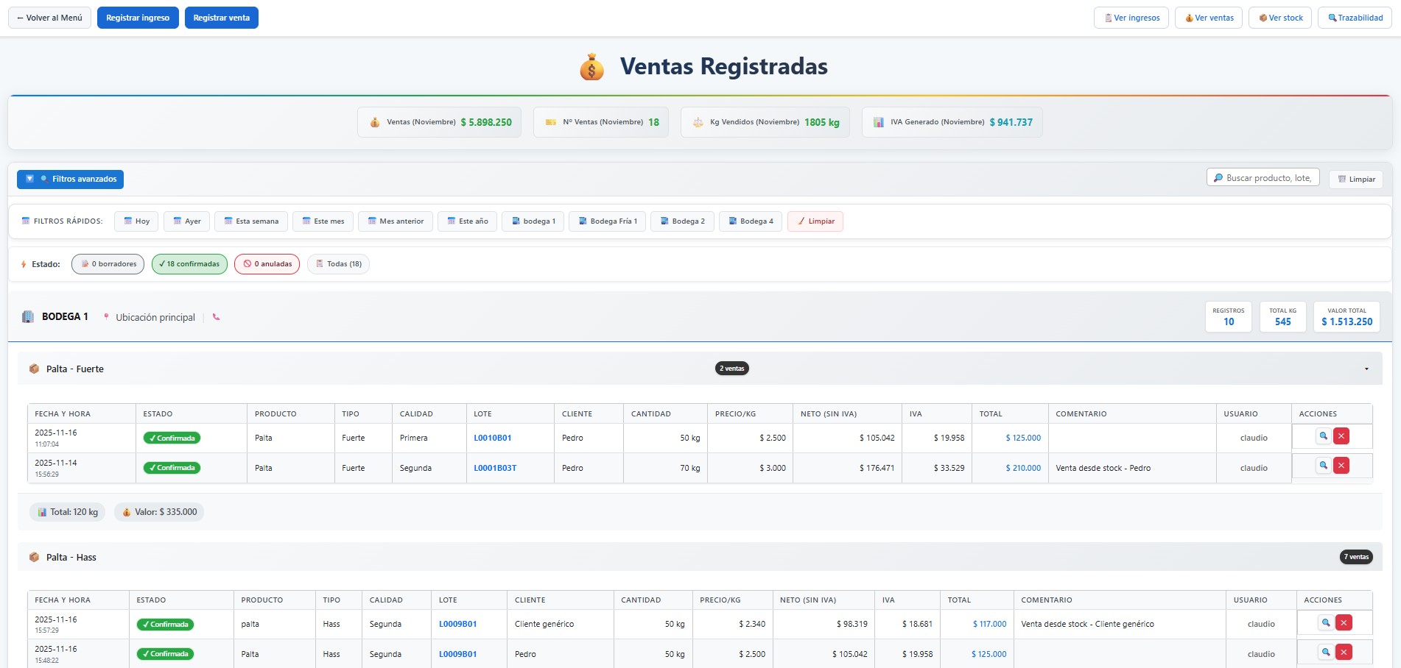Activate the 0 anuladas filter
Viewport: 1401px width, 668px height.
click(267, 263)
